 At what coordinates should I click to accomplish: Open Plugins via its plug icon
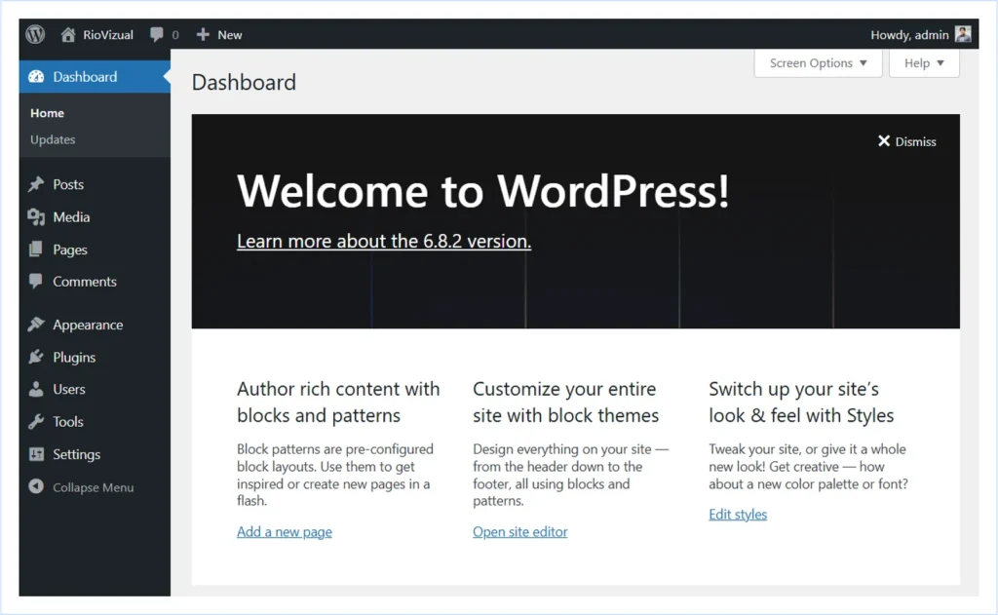tap(37, 357)
